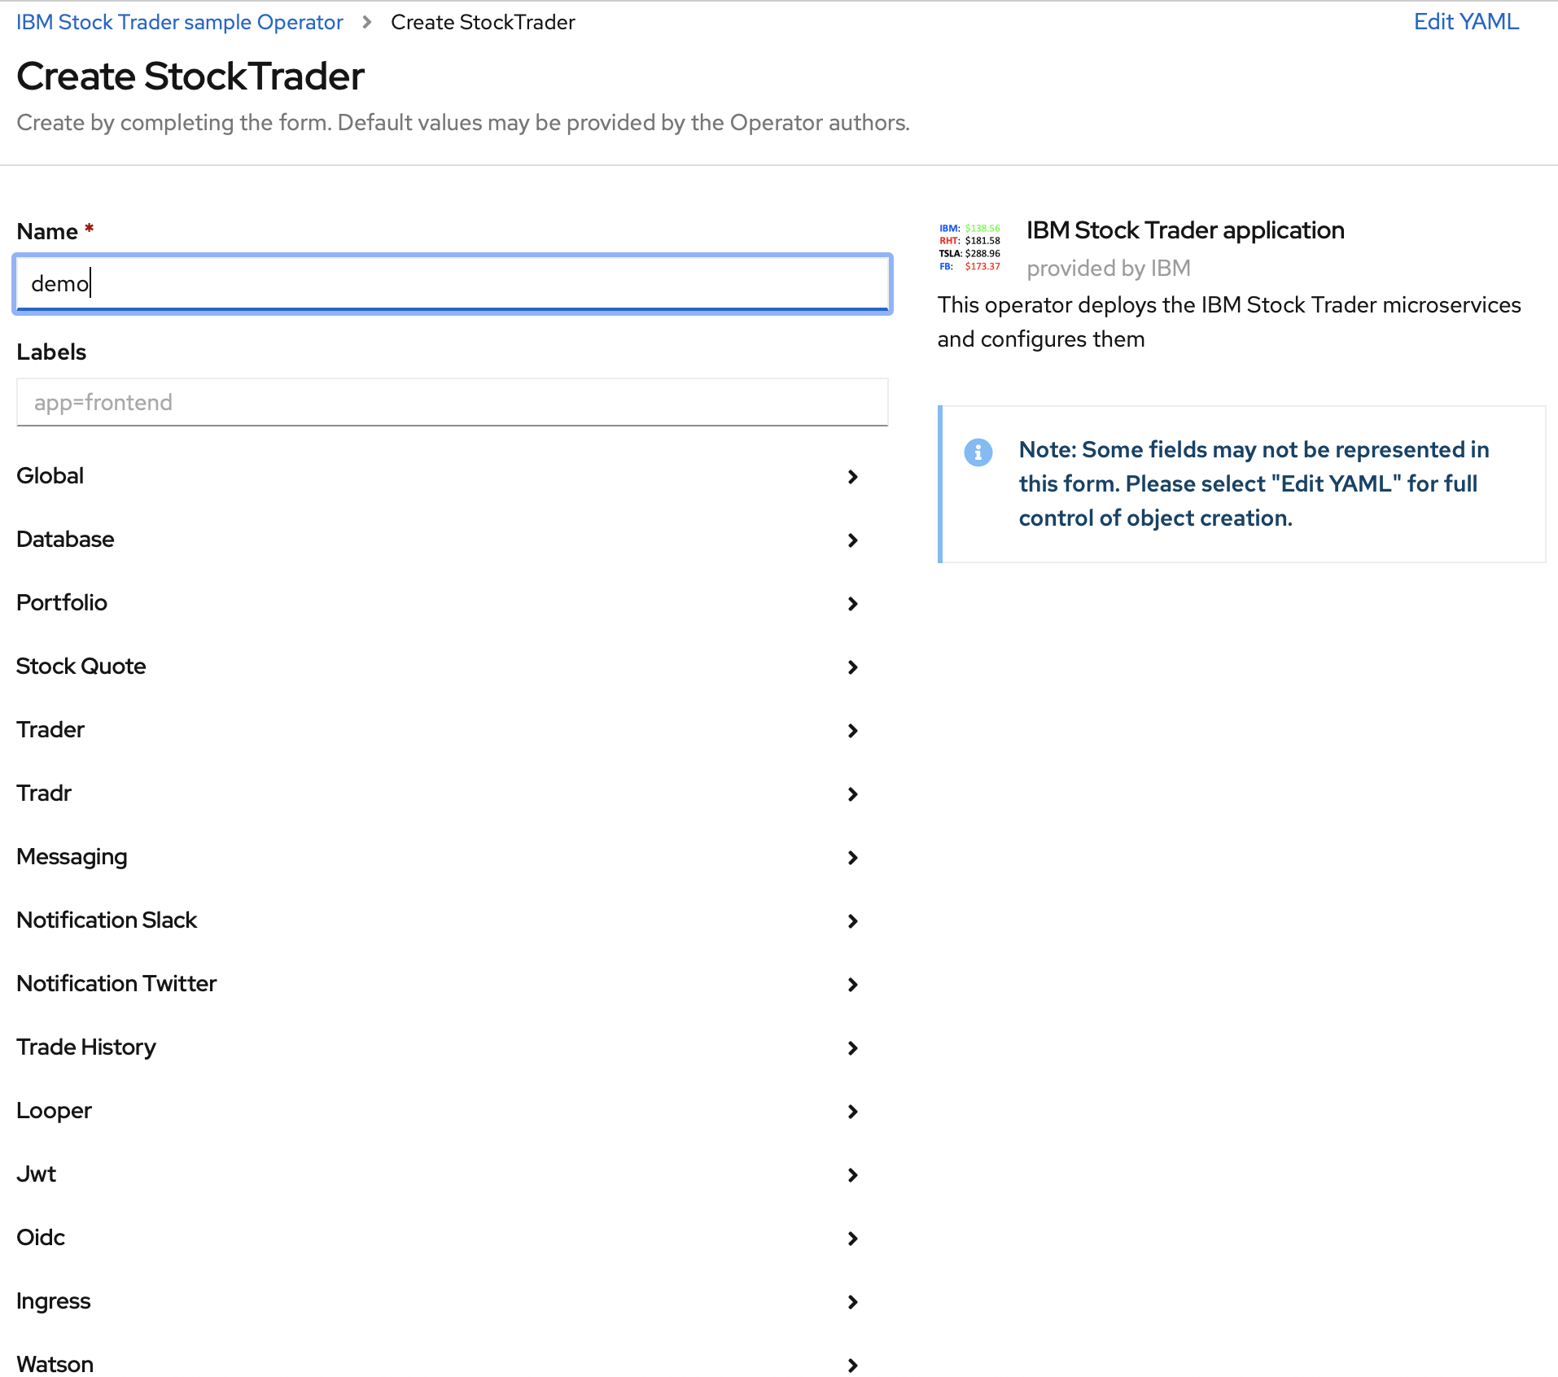Expand the Tradr section chevron

[852, 793]
